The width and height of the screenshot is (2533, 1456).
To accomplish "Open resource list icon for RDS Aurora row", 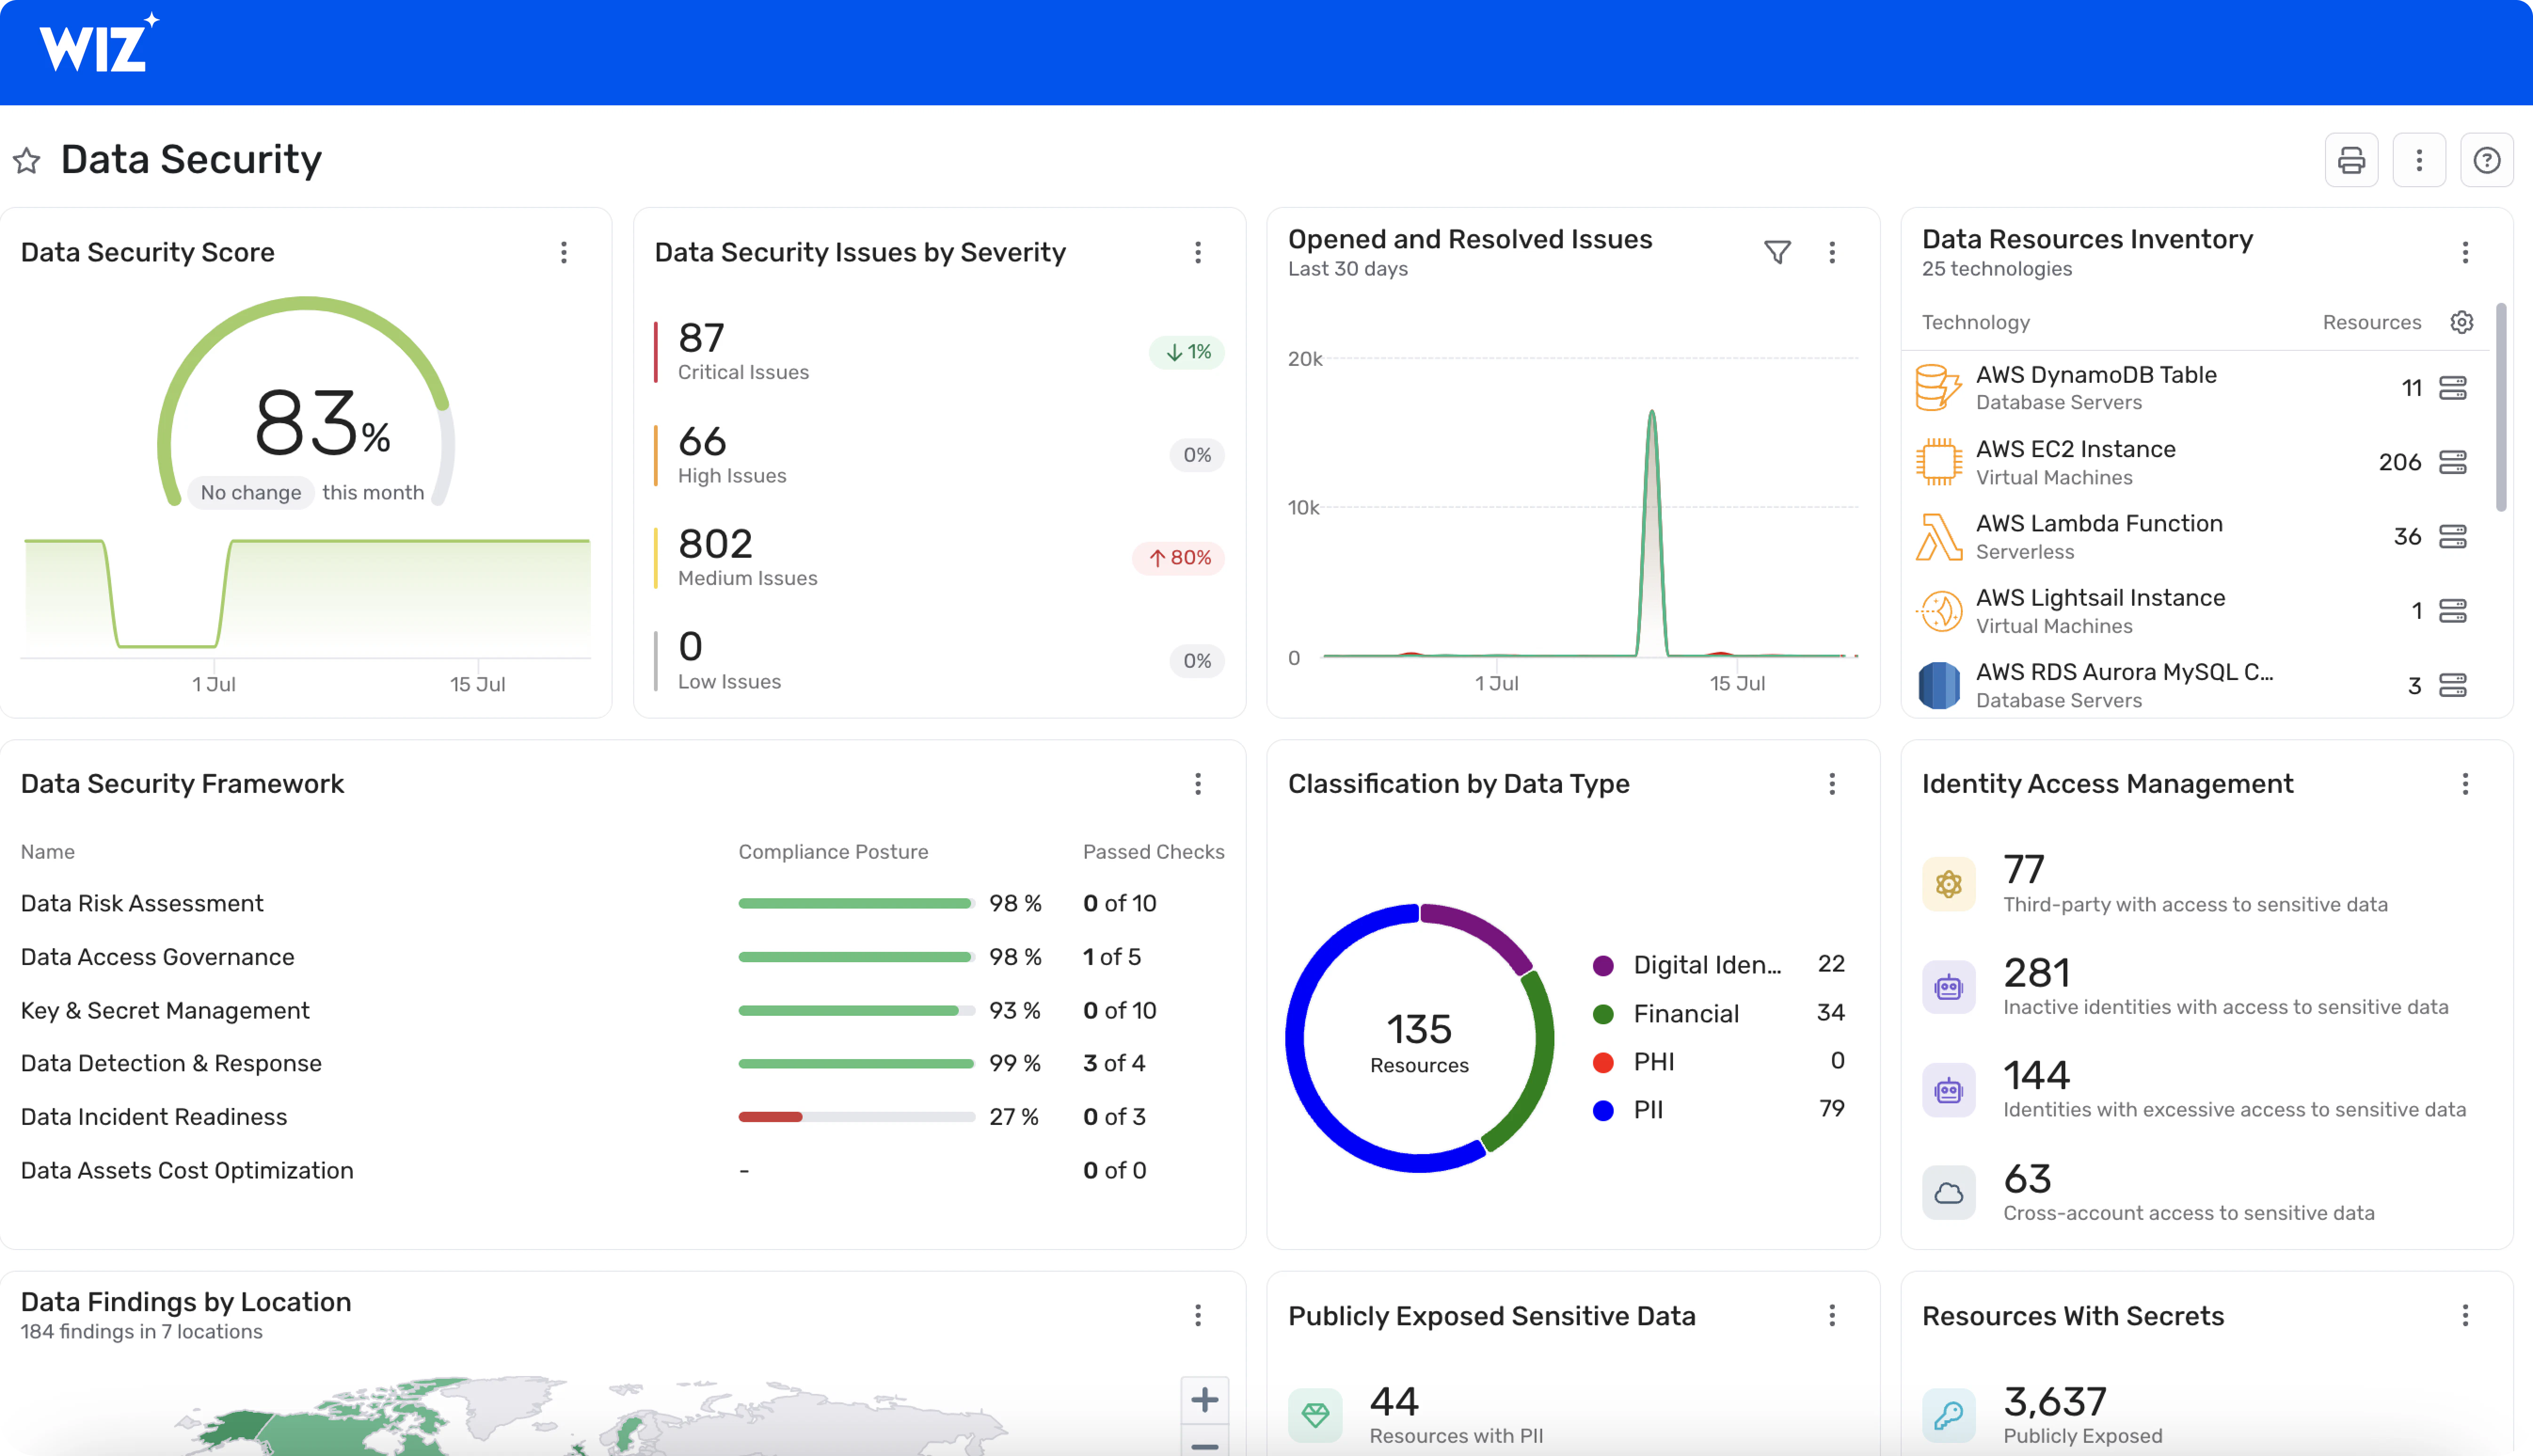I will (2453, 685).
